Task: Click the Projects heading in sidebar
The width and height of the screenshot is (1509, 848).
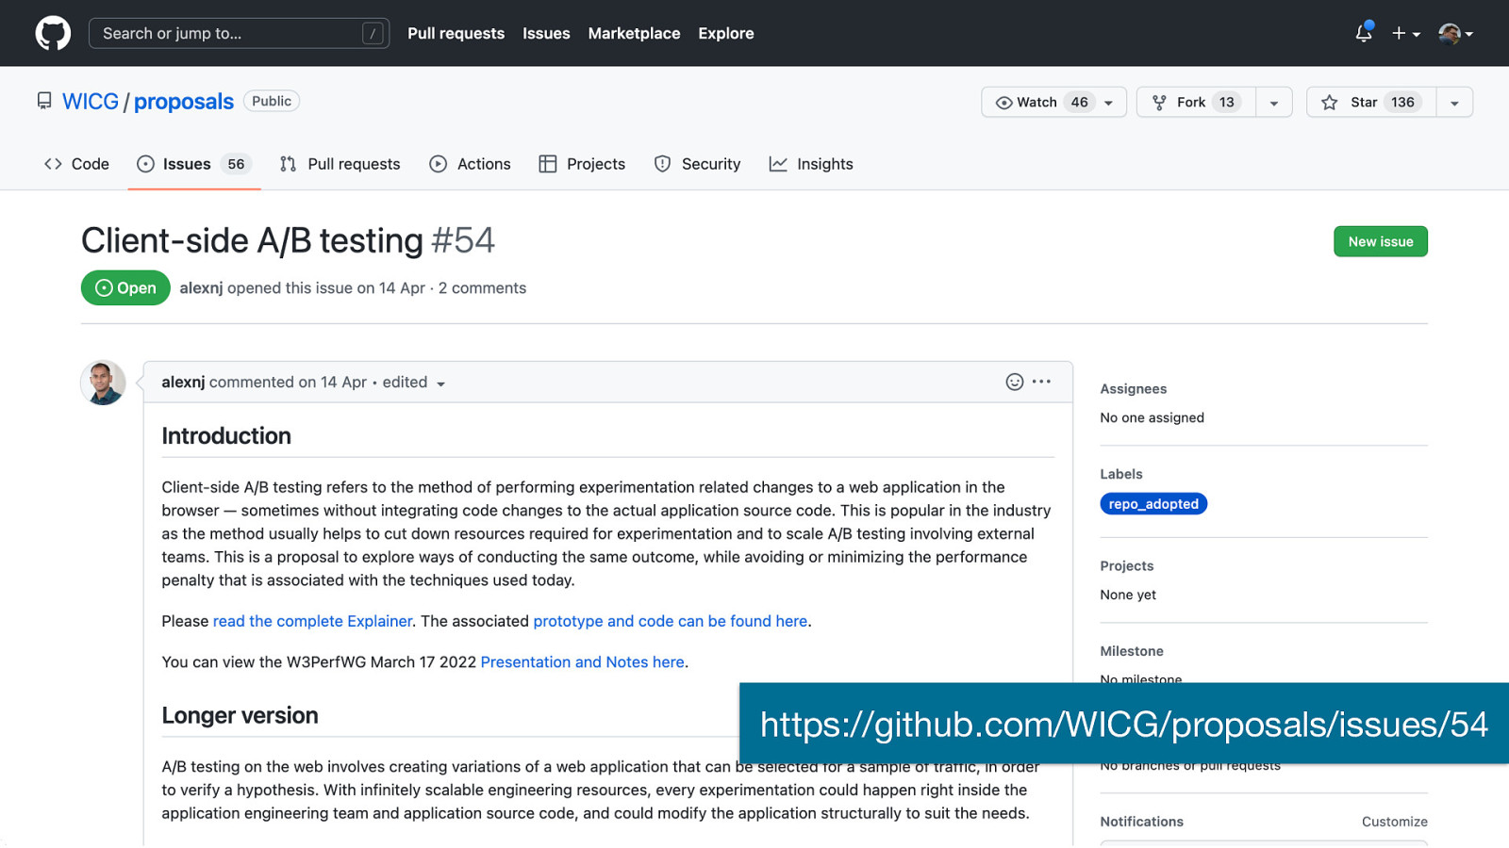Action: pos(1127,566)
